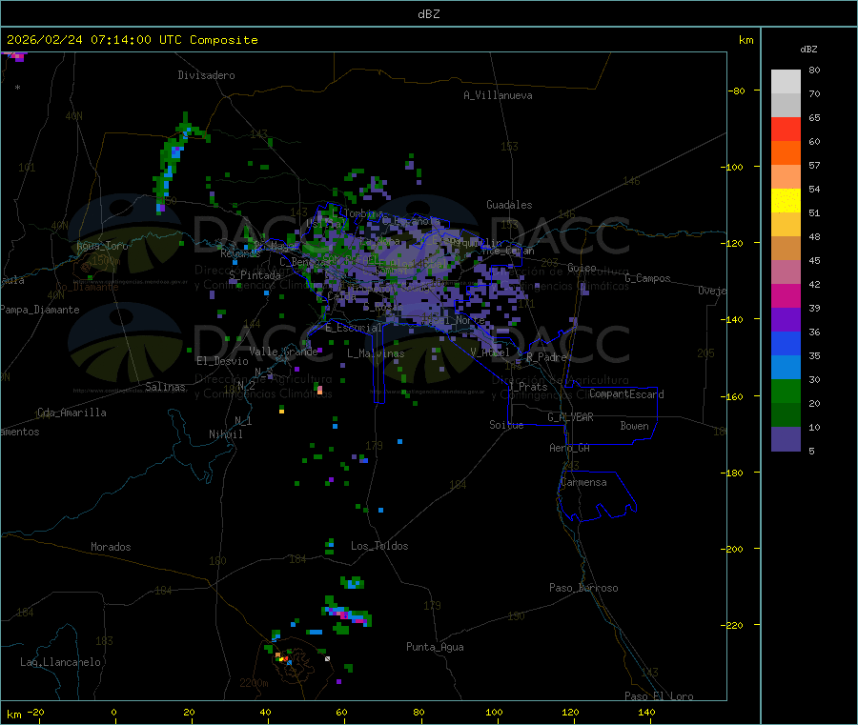Viewport: 858px width, 725px height.
Task: Click the 'Paso_Barroso' place label
Action: click(x=583, y=589)
